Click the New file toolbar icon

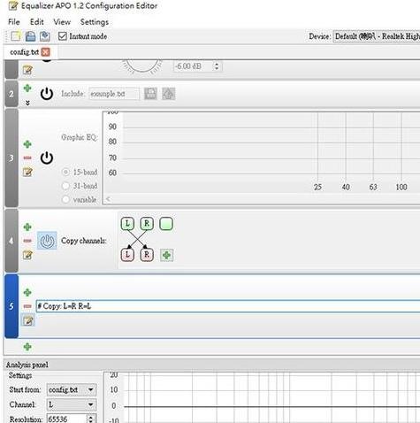16,36
